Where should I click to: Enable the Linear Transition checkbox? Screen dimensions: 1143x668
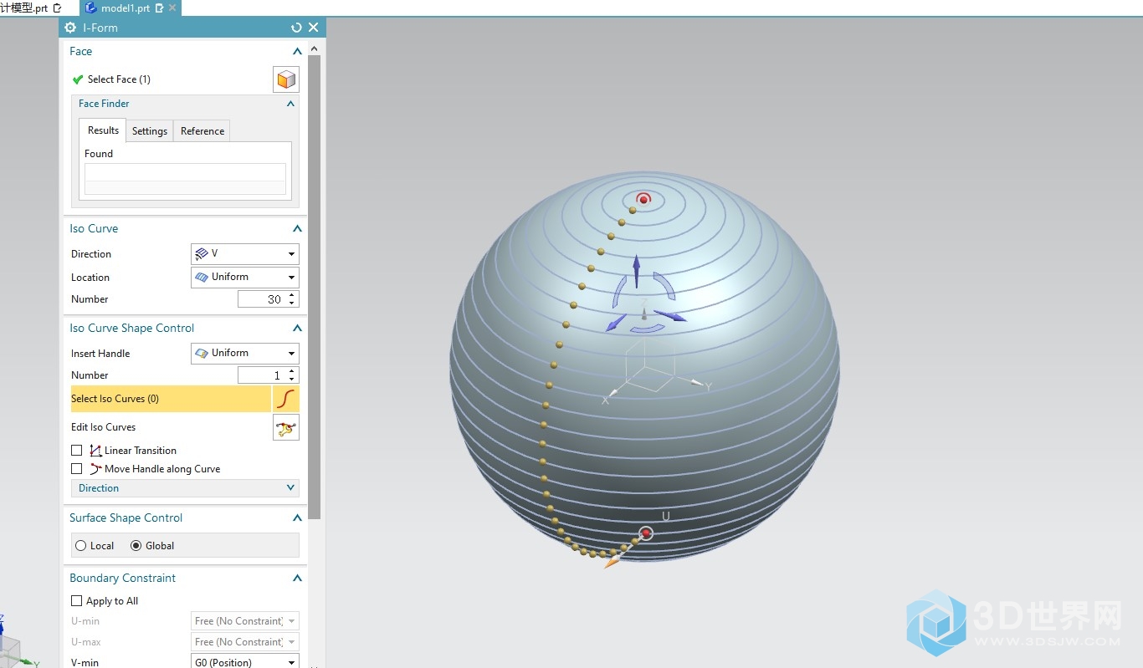click(x=77, y=451)
